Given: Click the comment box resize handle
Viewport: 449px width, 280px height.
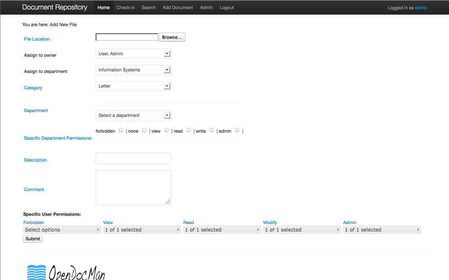Looking at the screenshot, I should (x=168, y=201).
